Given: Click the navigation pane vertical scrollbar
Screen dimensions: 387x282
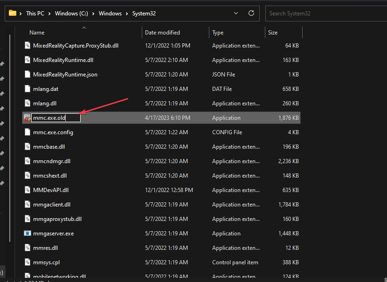Looking at the screenshot, I should [10, 138].
